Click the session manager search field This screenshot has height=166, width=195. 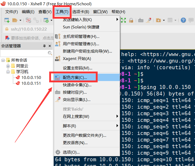(x=24, y=53)
